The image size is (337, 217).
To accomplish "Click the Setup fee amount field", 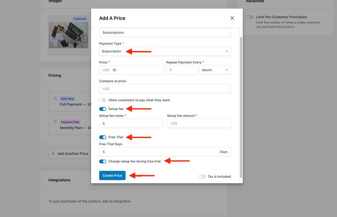I will 198,123.
